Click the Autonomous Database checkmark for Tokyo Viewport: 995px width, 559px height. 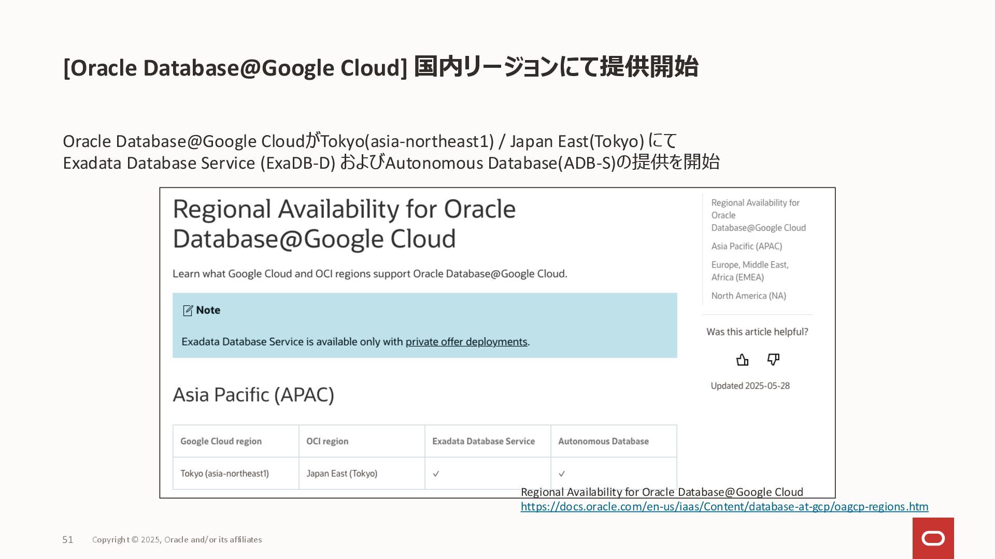pyautogui.click(x=562, y=474)
